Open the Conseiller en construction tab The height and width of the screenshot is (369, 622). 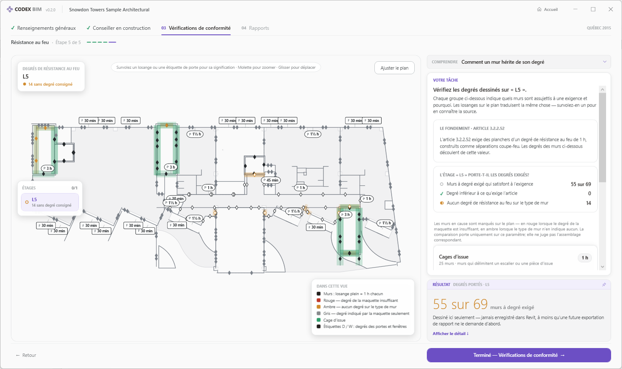point(118,28)
